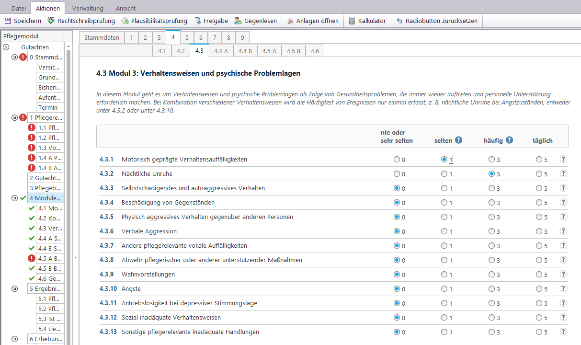Open the 3 Pflegeb... tree entry
The width and height of the screenshot is (581, 345).
46,188
